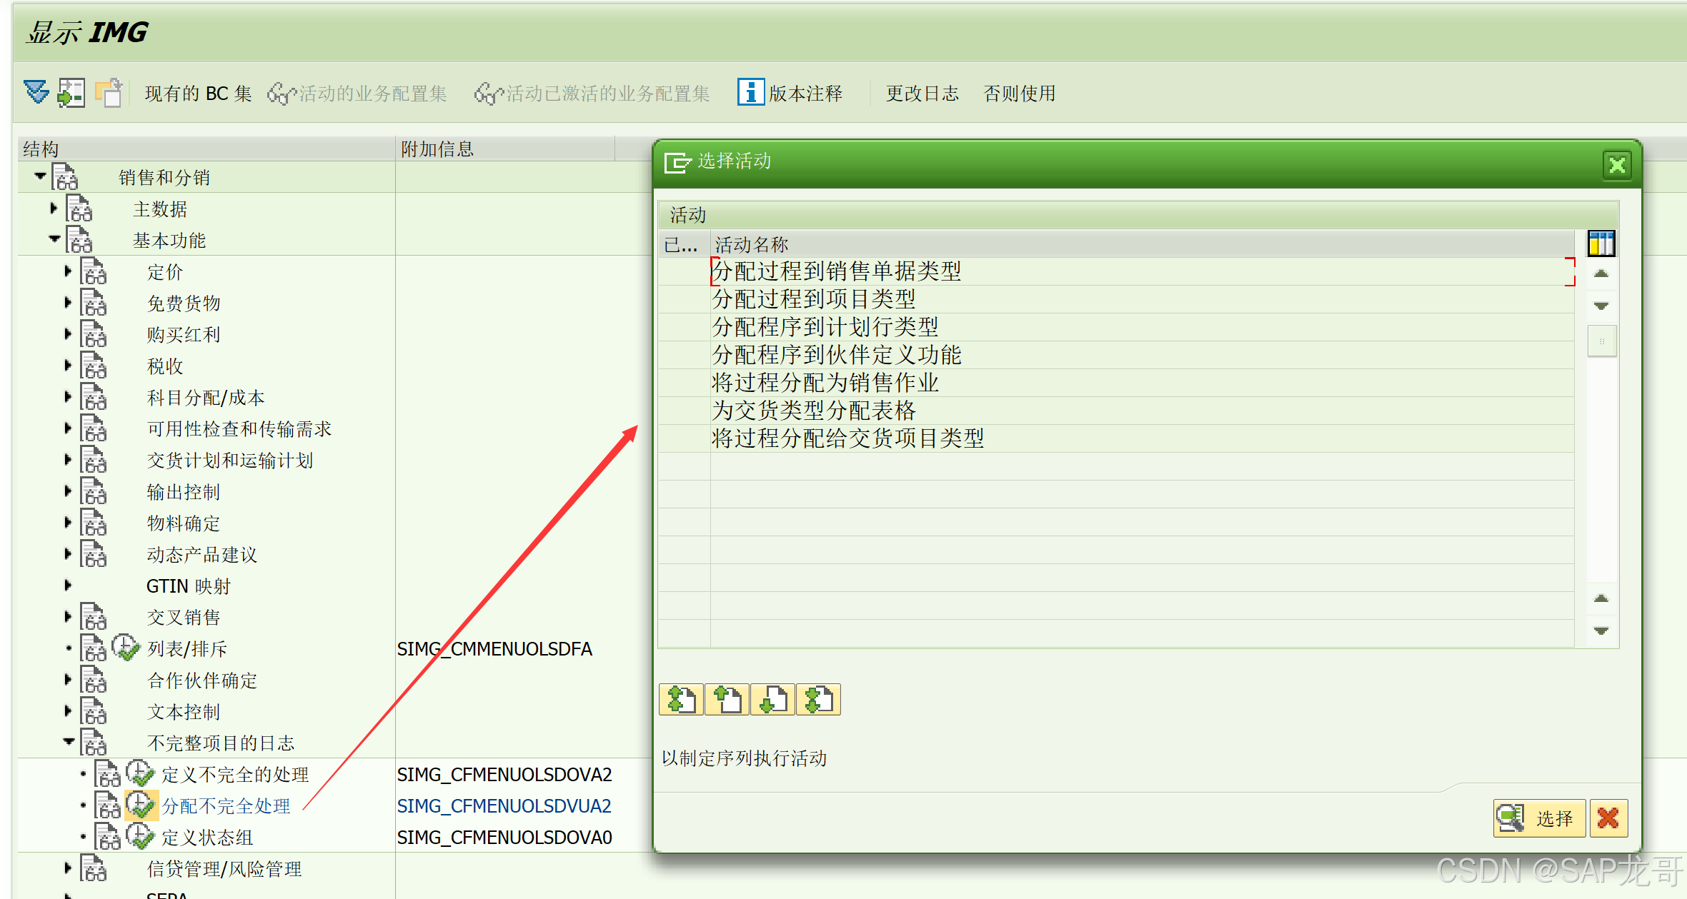Click the column layout icon in the activity table
The height and width of the screenshot is (899, 1687).
tap(1601, 243)
